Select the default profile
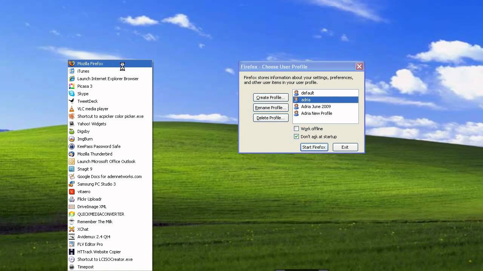 [x=326, y=93]
